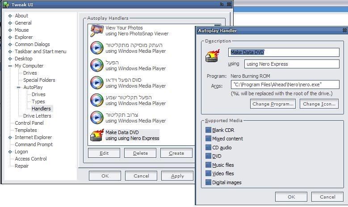348x207 pixels.
Task: Expand the Mouse tree node
Action: click(x=10, y=30)
